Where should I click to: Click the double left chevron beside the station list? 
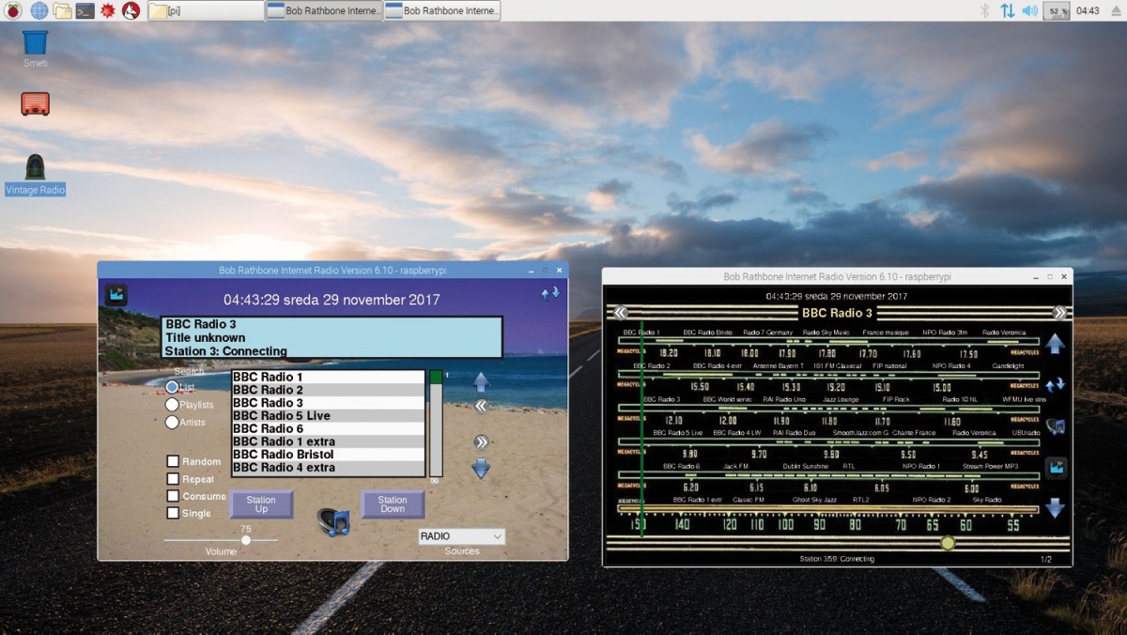tap(481, 406)
